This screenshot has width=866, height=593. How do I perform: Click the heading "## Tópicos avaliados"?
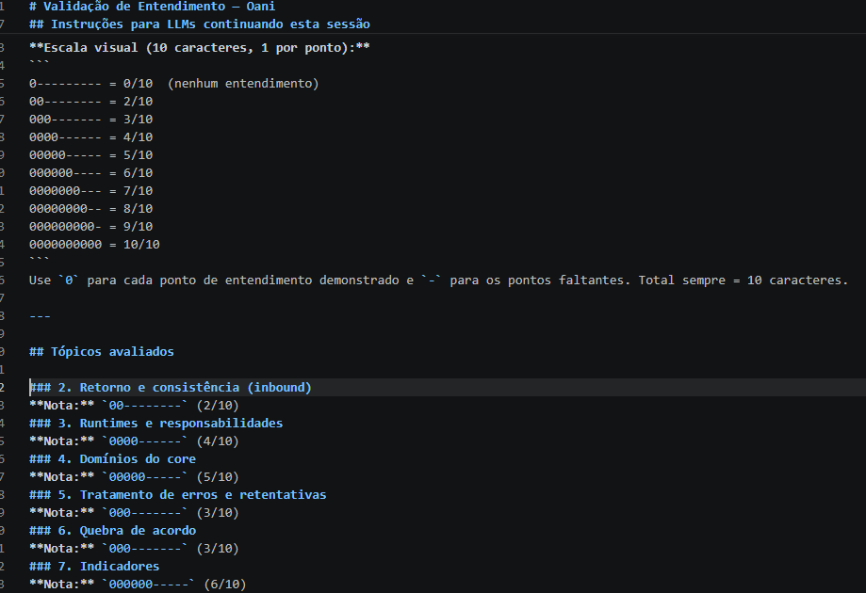[102, 352]
